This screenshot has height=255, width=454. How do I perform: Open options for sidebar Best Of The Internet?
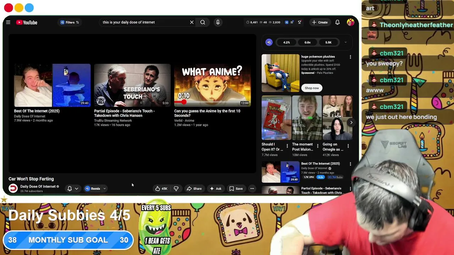click(350, 164)
